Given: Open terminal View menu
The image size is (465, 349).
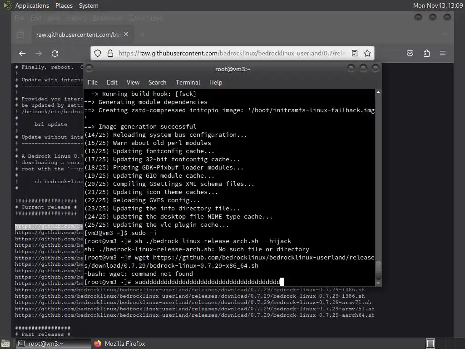Looking at the screenshot, I should pyautogui.click(x=133, y=83).
